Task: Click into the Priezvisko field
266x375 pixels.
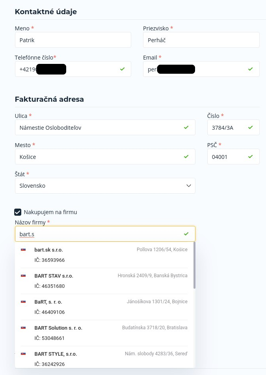Action: [201, 40]
